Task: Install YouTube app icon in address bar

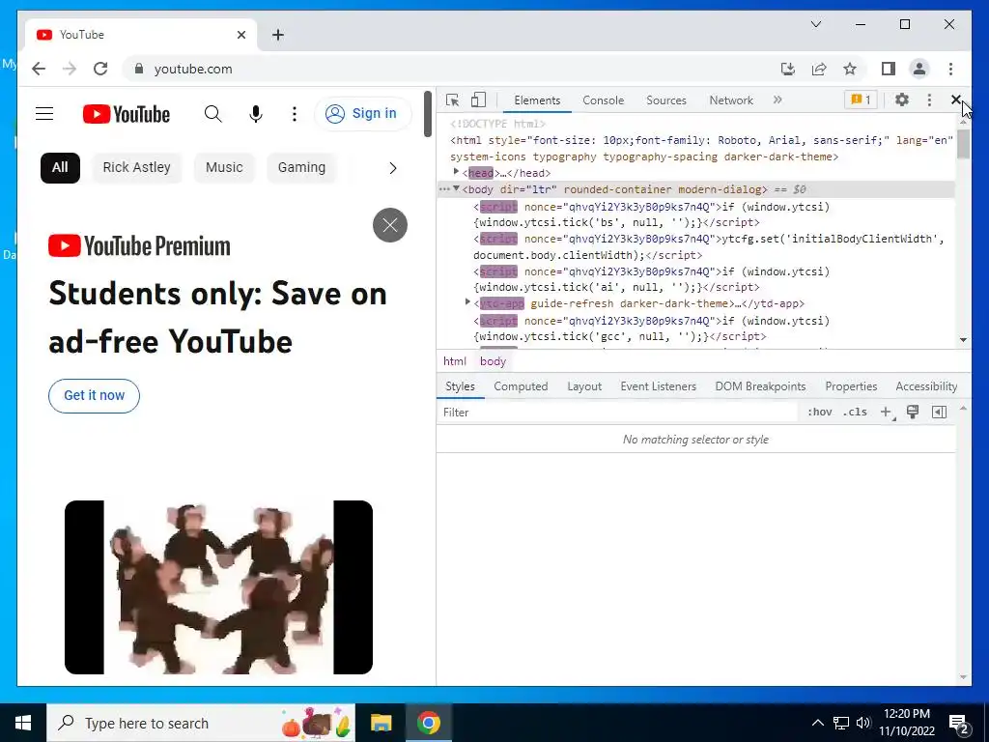Action: click(x=788, y=69)
